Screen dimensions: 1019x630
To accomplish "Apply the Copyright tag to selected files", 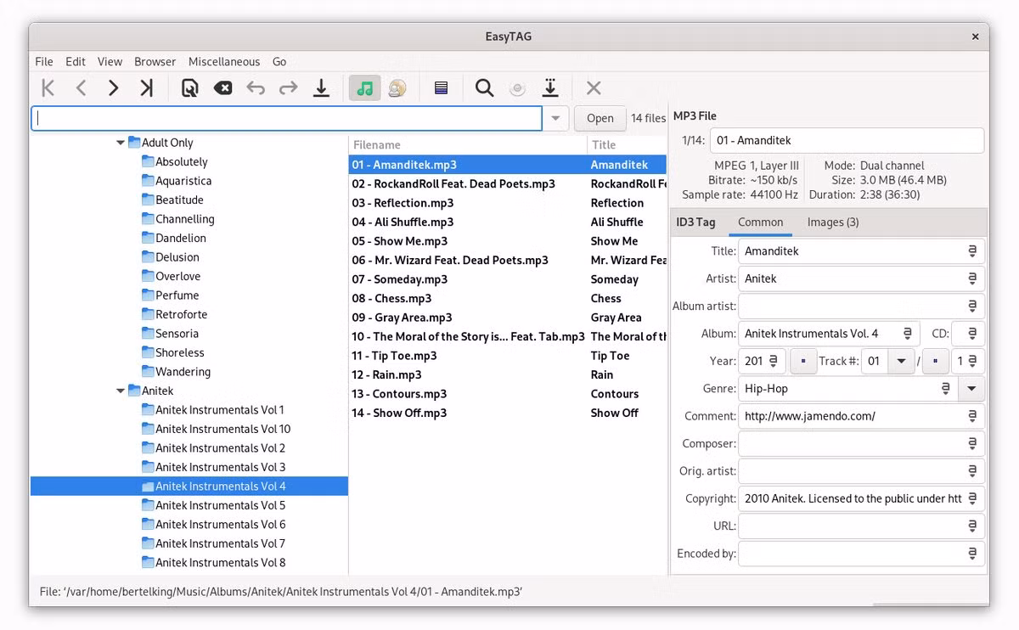I will tap(972, 498).
